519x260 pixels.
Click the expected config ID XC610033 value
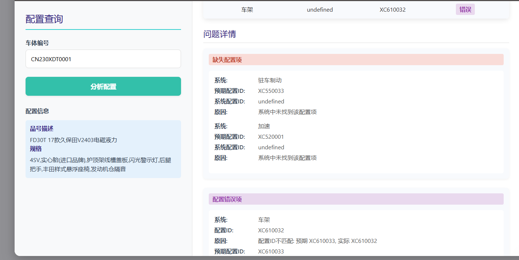(x=271, y=252)
